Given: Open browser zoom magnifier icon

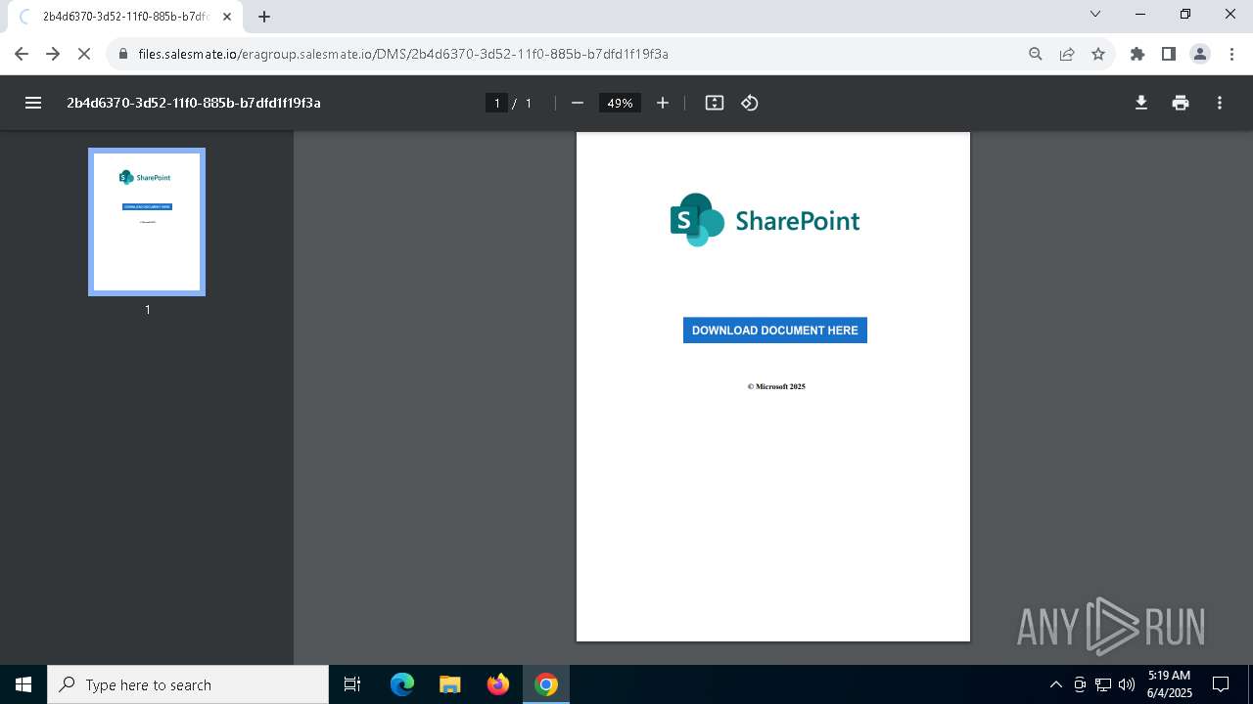Looking at the screenshot, I should tap(1036, 54).
